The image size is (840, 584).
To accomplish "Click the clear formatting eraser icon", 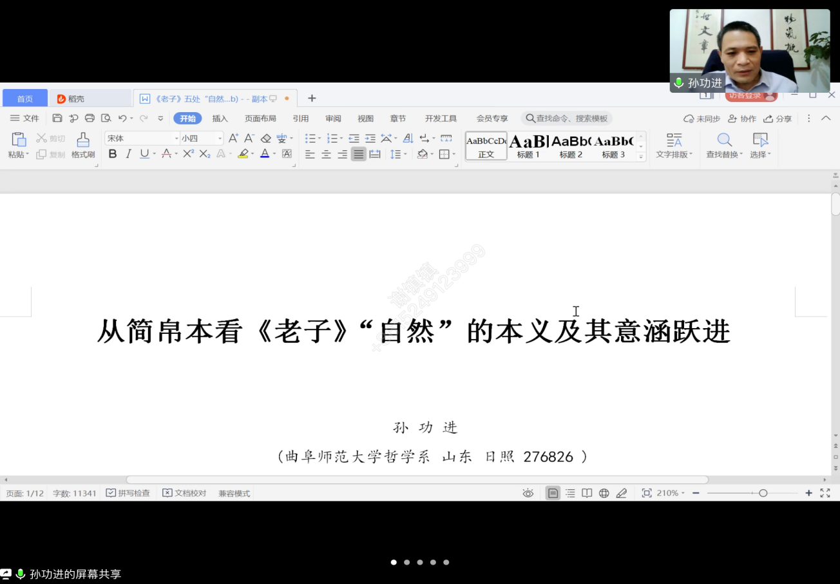I will [265, 139].
